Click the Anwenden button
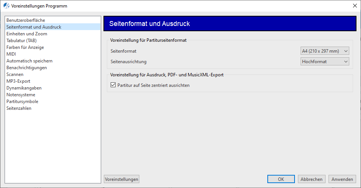361x188 pixels. pyautogui.click(x=342, y=179)
